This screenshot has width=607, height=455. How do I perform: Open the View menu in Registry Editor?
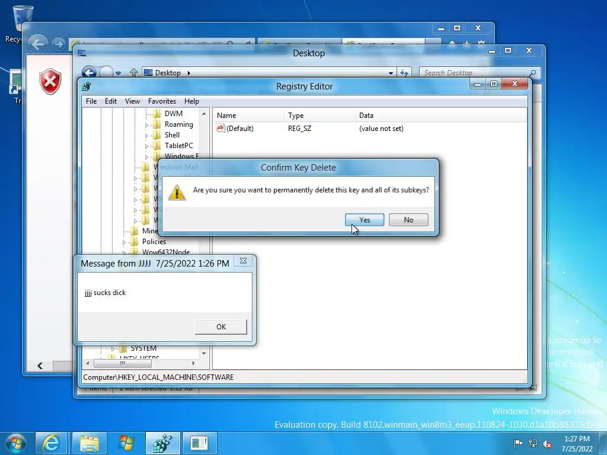pos(132,101)
